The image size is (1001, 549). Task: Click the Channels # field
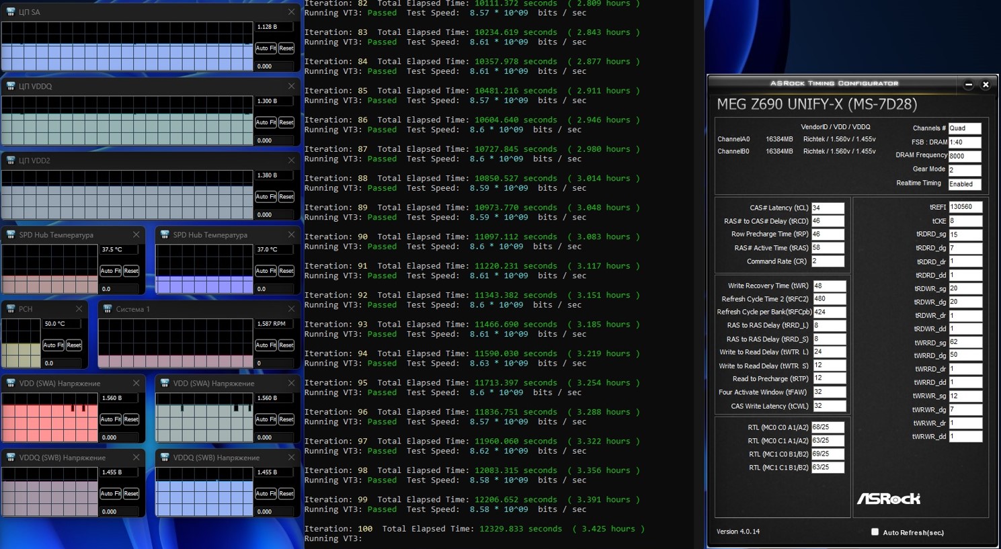coord(965,128)
